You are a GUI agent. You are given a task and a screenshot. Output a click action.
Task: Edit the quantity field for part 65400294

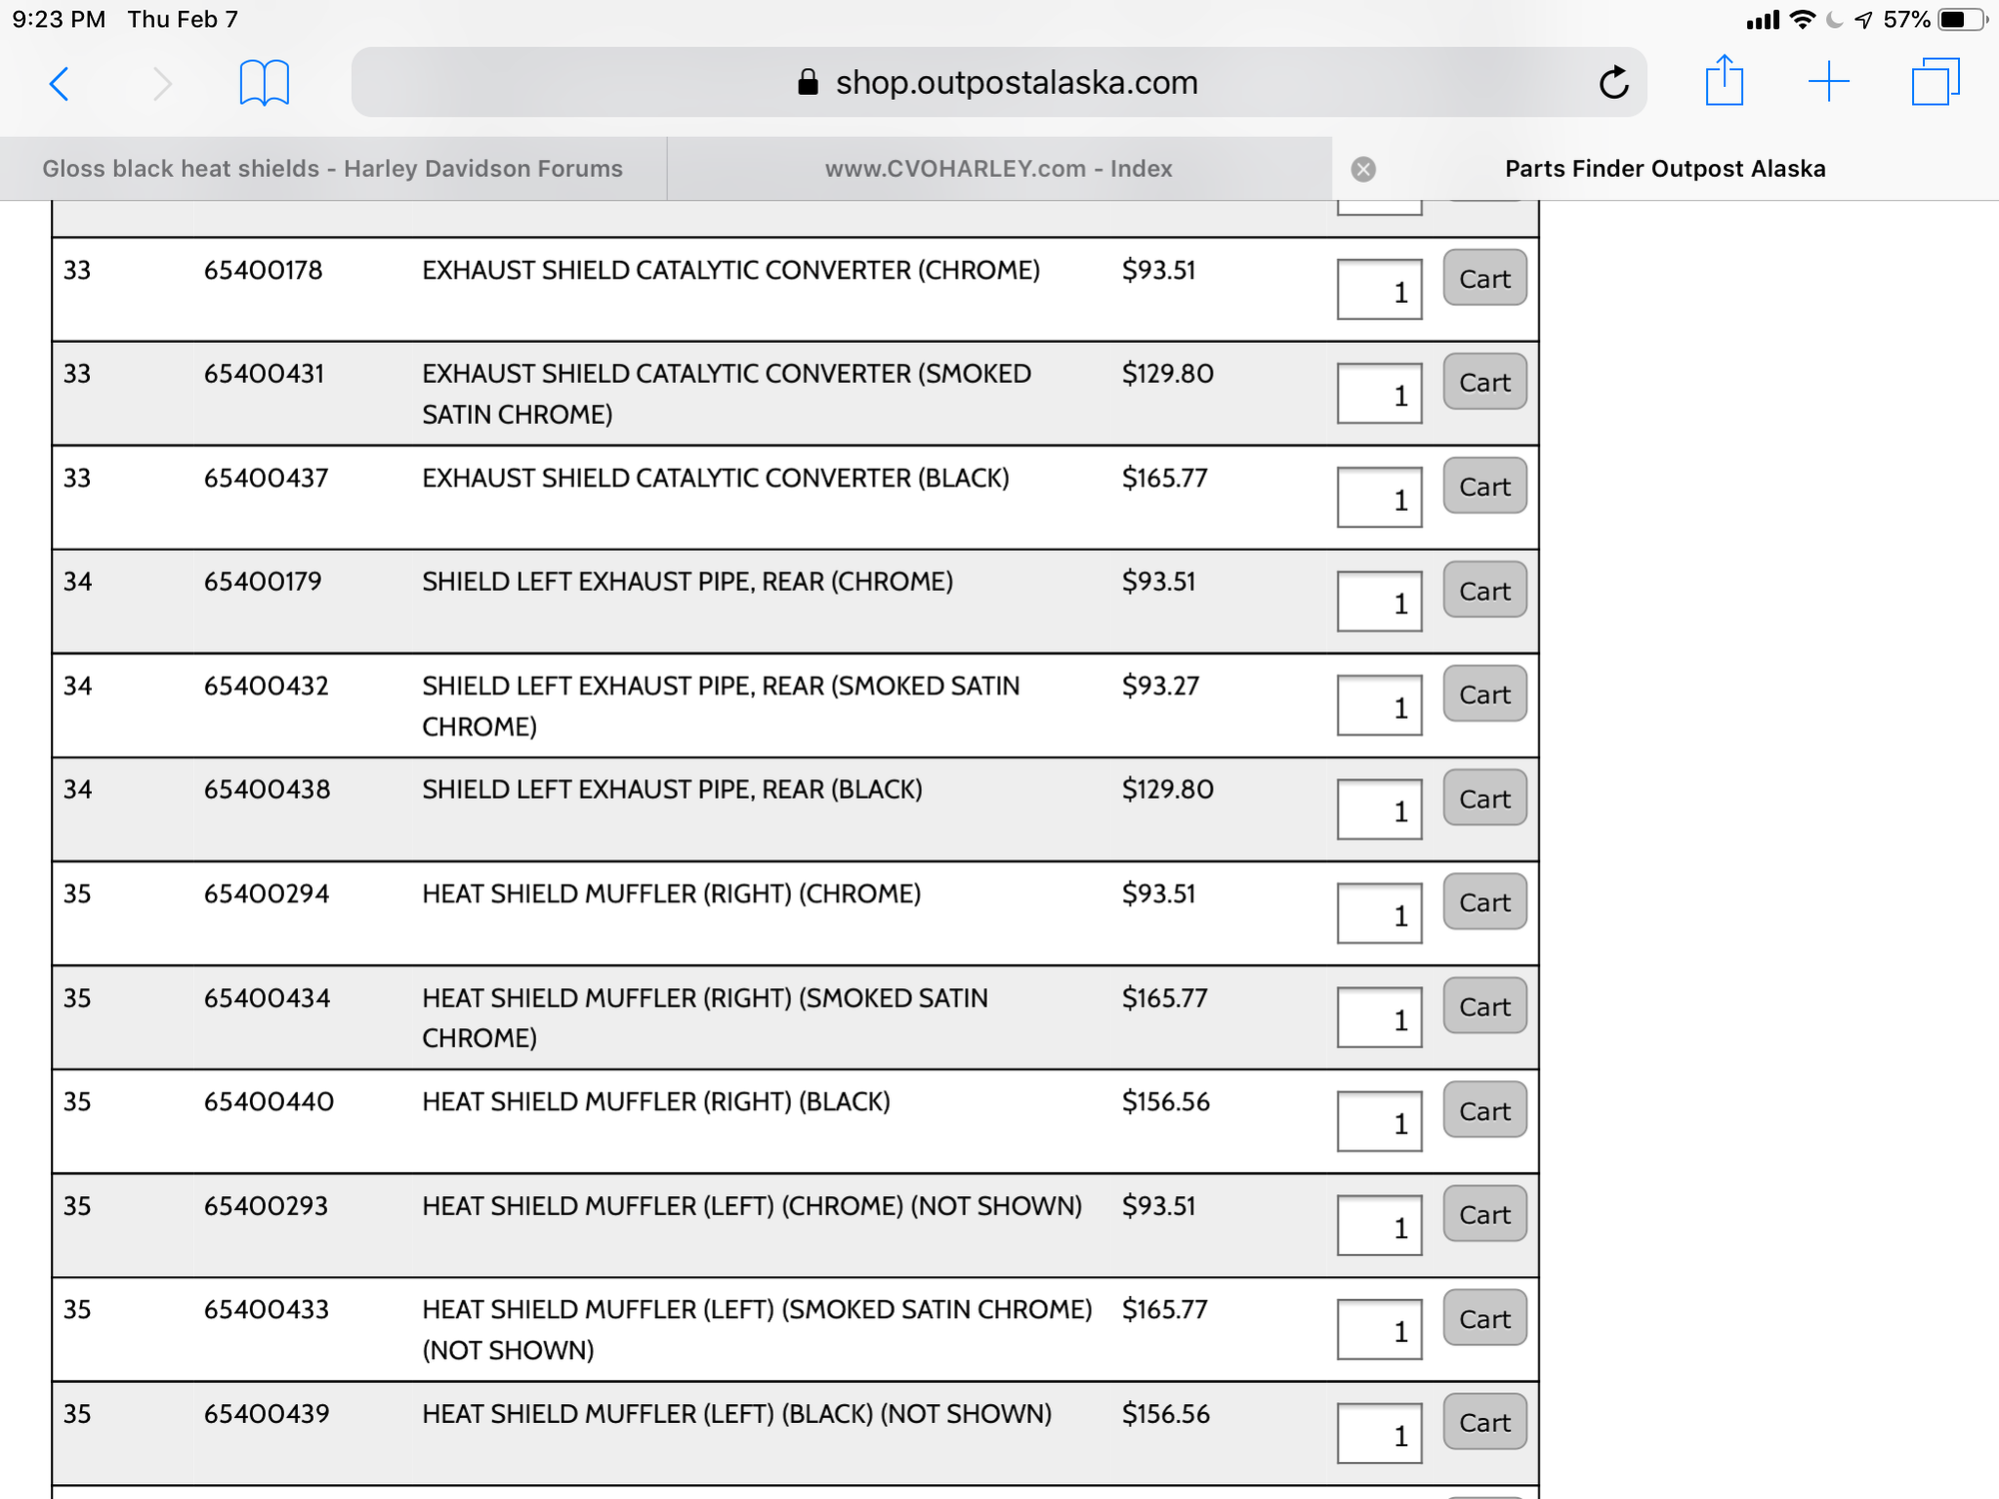tap(1379, 913)
